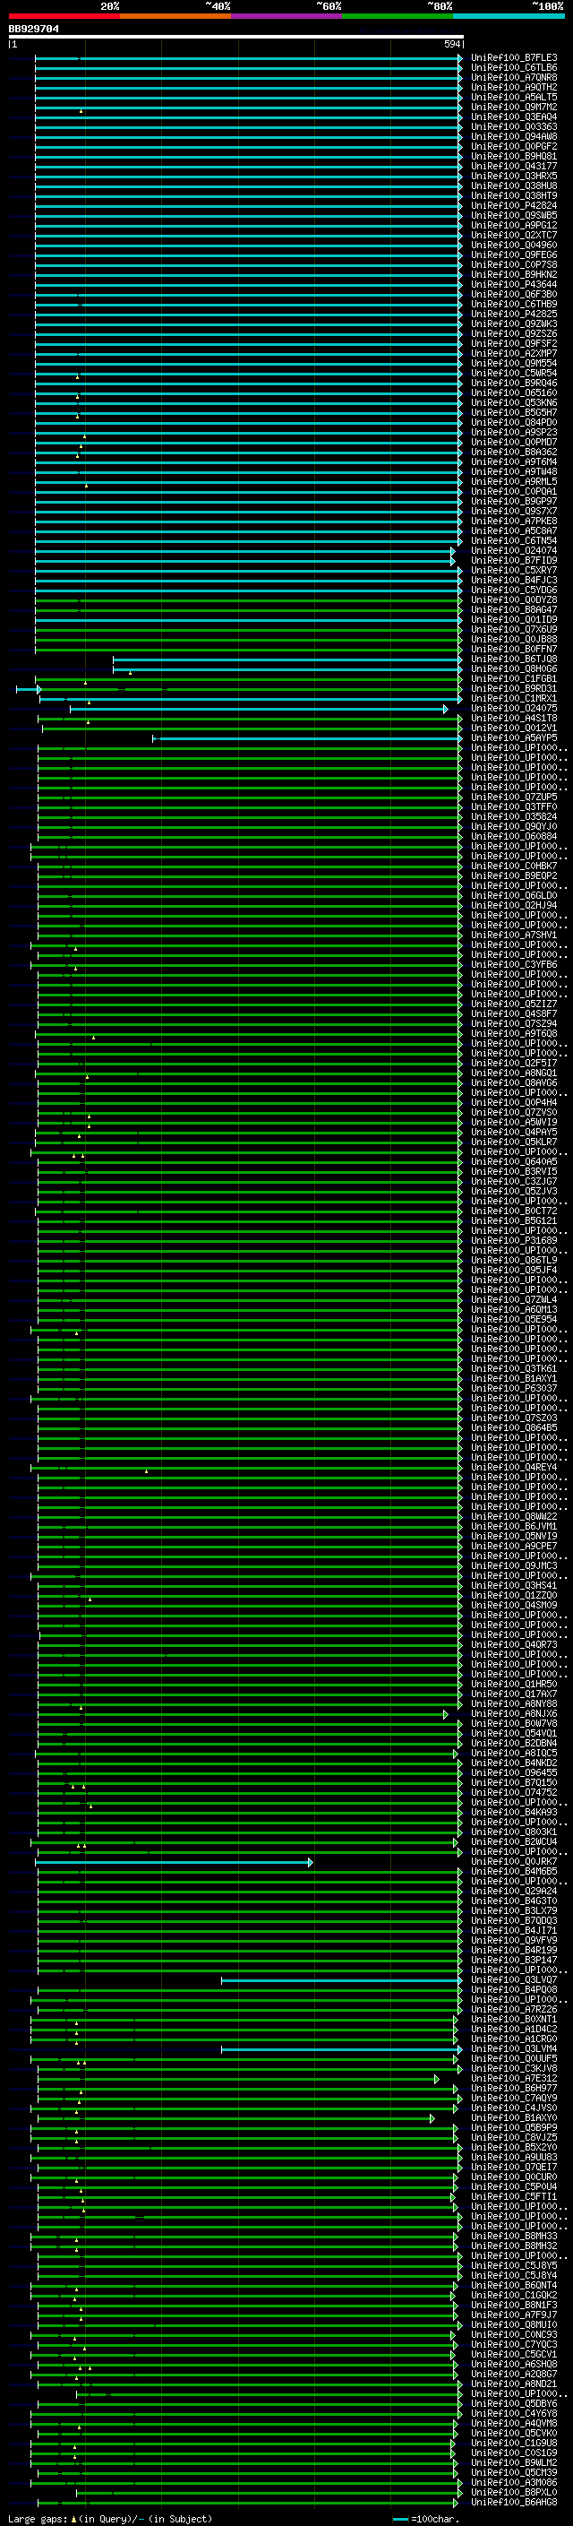Select the UniRef100_C5XRY7 label
This screenshot has height=2526, width=573.
click(514, 571)
